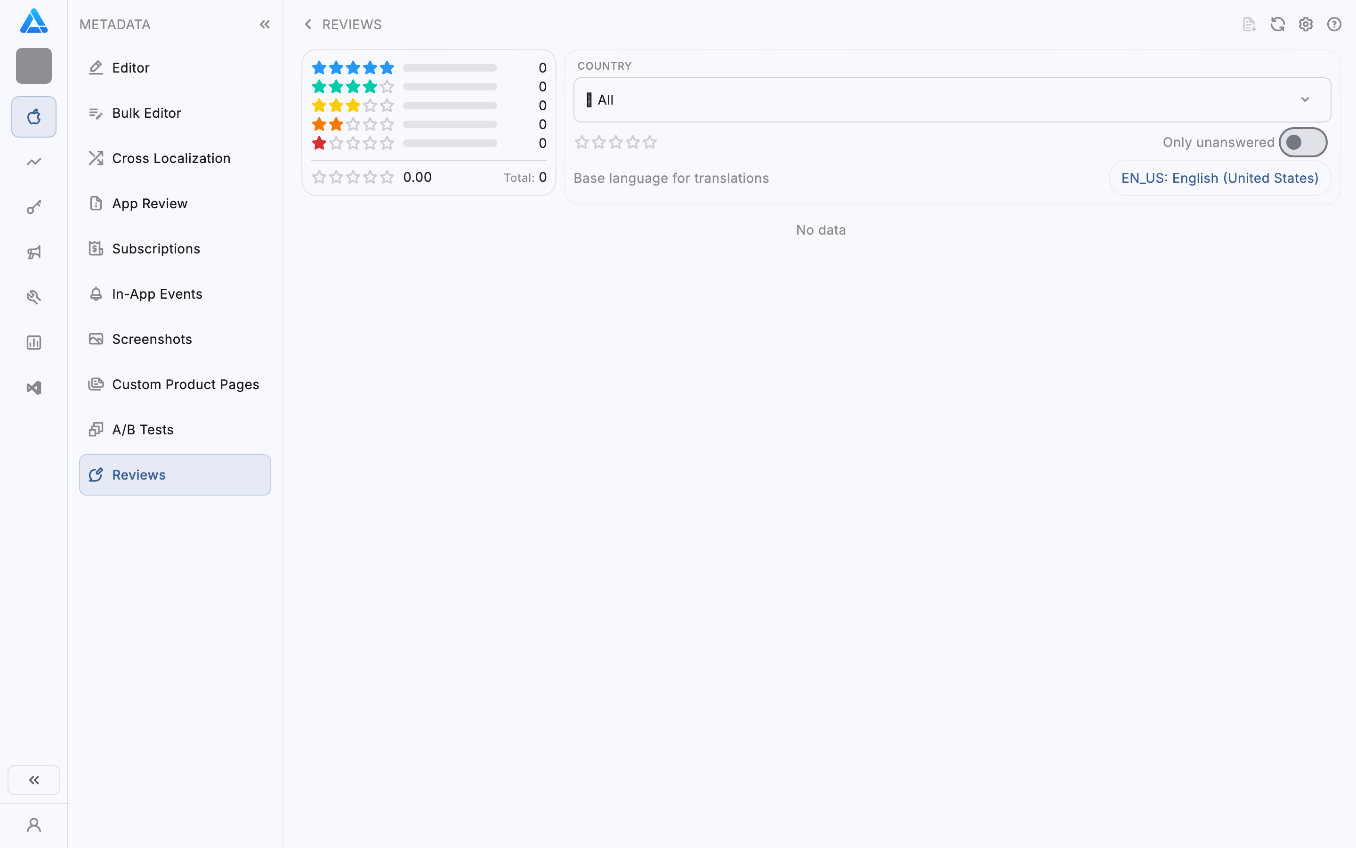Viewport: 1356px width, 848px height.
Task: Change base language EN_US English button
Action: [x=1219, y=179]
